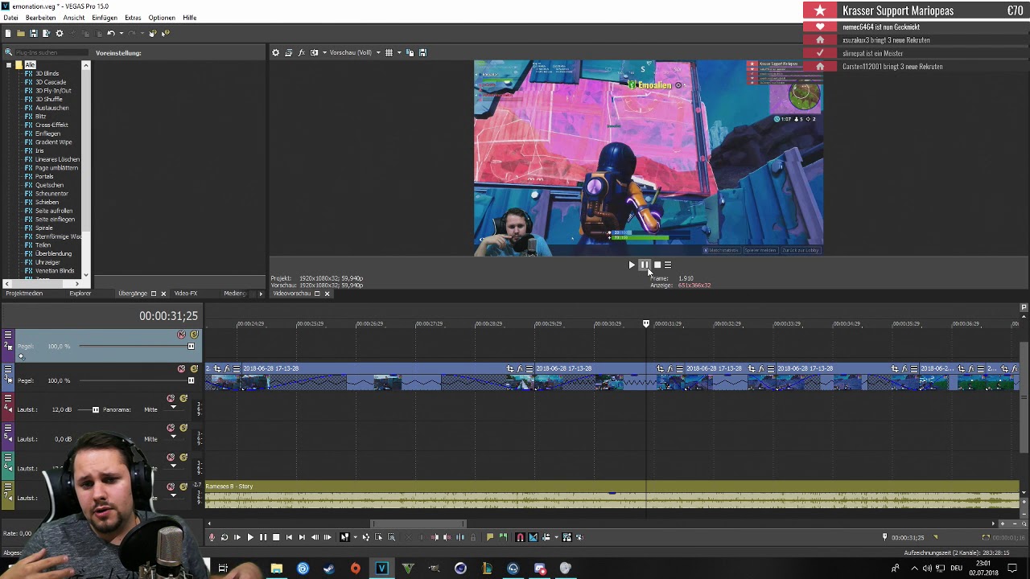The height and width of the screenshot is (579, 1030).
Task: Open event FX on first 2018-06-28 clip
Action: point(227,368)
